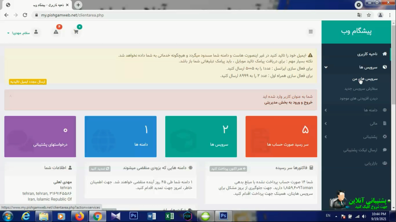This screenshot has width=396, height=222.
Task: Open the volume icon in system tray
Action: point(364,216)
